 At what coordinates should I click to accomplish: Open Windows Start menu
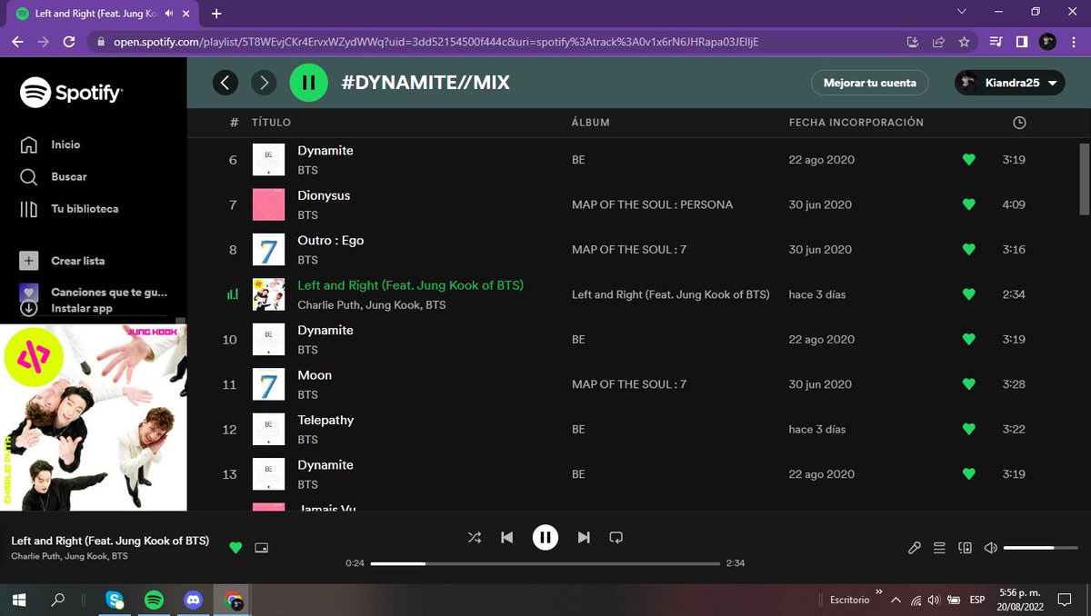[x=18, y=600]
